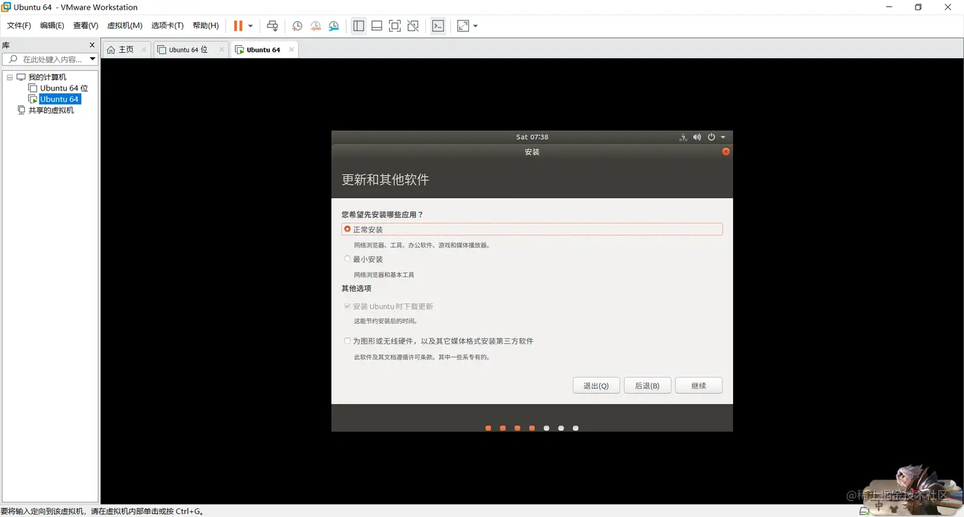Screen dimensions: 964x517
Task: Click the Sat 07:38 clock
Action: click(x=532, y=137)
